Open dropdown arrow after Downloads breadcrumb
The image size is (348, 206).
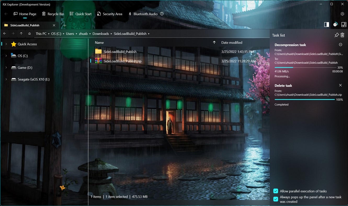[x=111, y=34]
